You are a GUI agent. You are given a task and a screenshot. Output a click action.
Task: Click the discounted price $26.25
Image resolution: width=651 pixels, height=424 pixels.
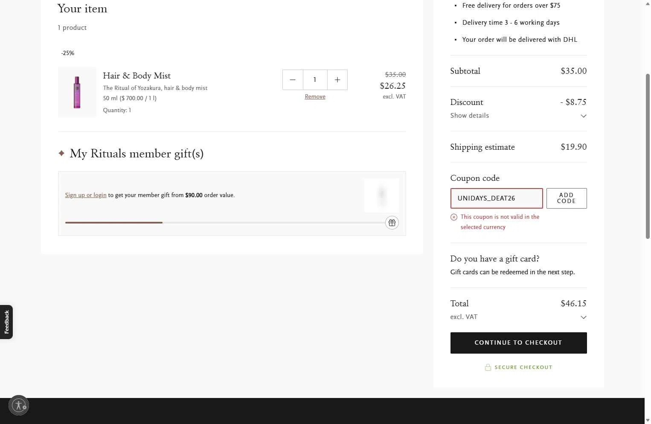(x=393, y=86)
